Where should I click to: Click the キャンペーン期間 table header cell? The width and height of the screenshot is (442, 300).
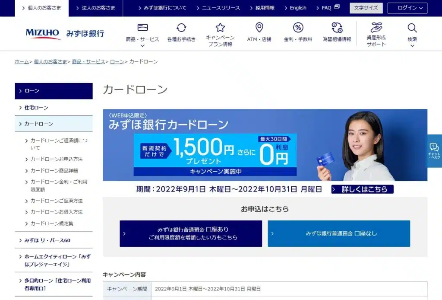pos(127,289)
